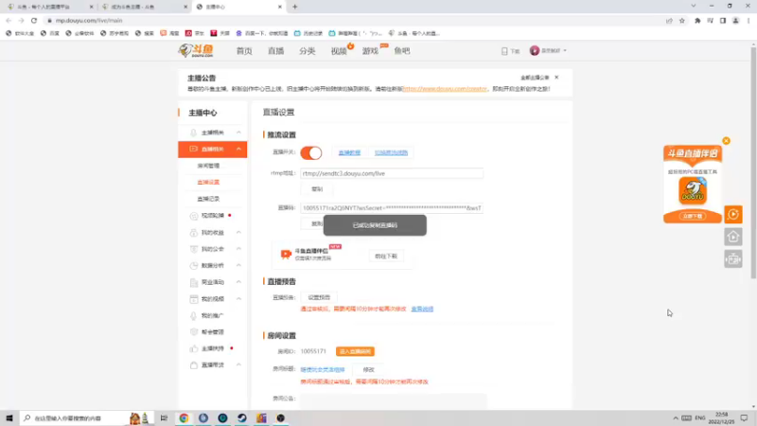
Task: Open a new browser tab with plus button
Action: 295,7
